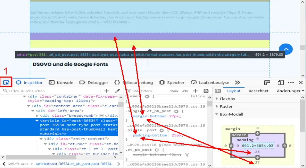Switch to the Layout sidebar tab

234,91
